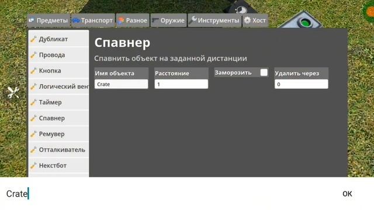Choose the Ремувер tool

[x=58, y=134]
